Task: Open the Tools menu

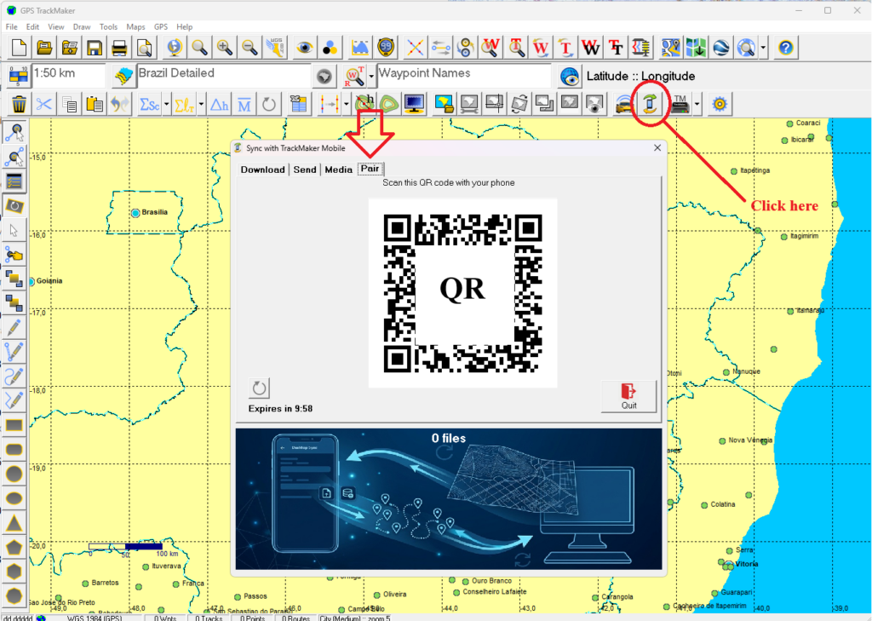Action: coord(108,26)
